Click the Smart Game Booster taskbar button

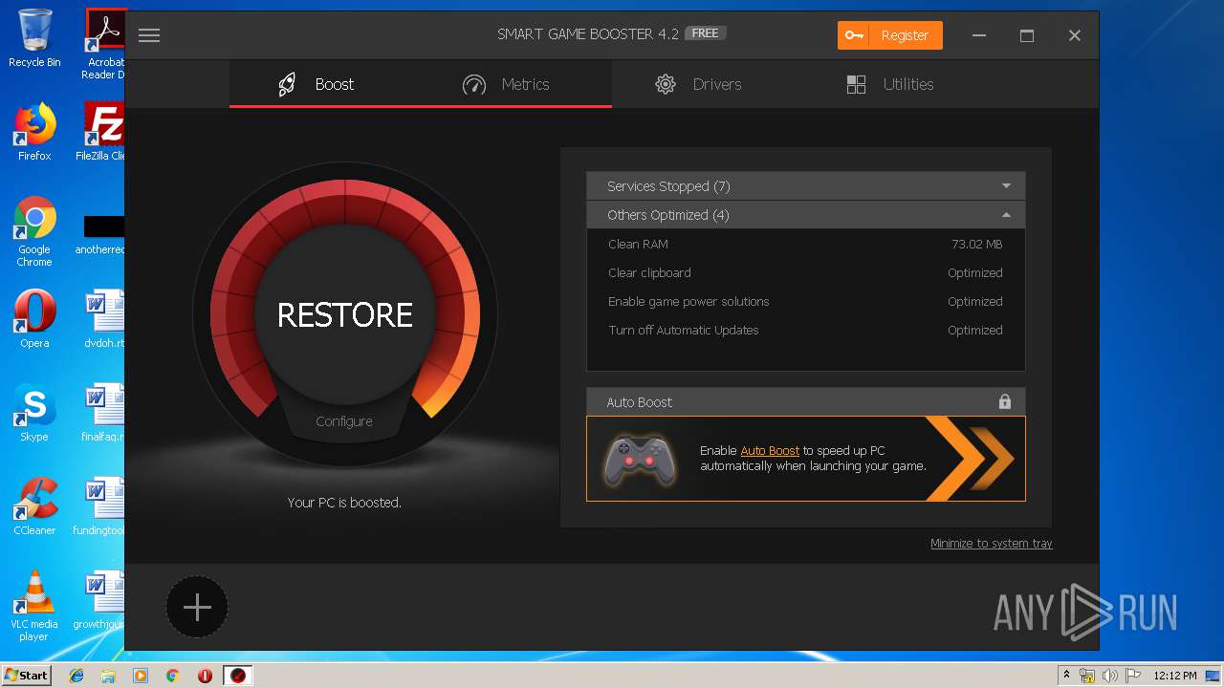238,676
